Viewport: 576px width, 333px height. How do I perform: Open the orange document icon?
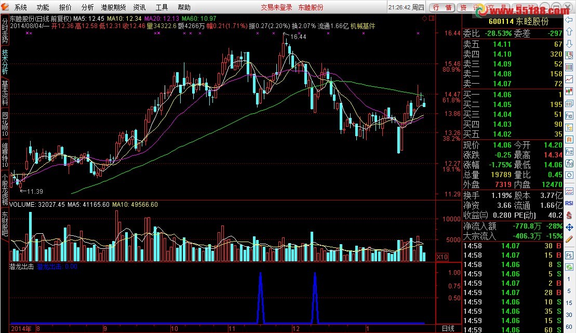click(569, 140)
